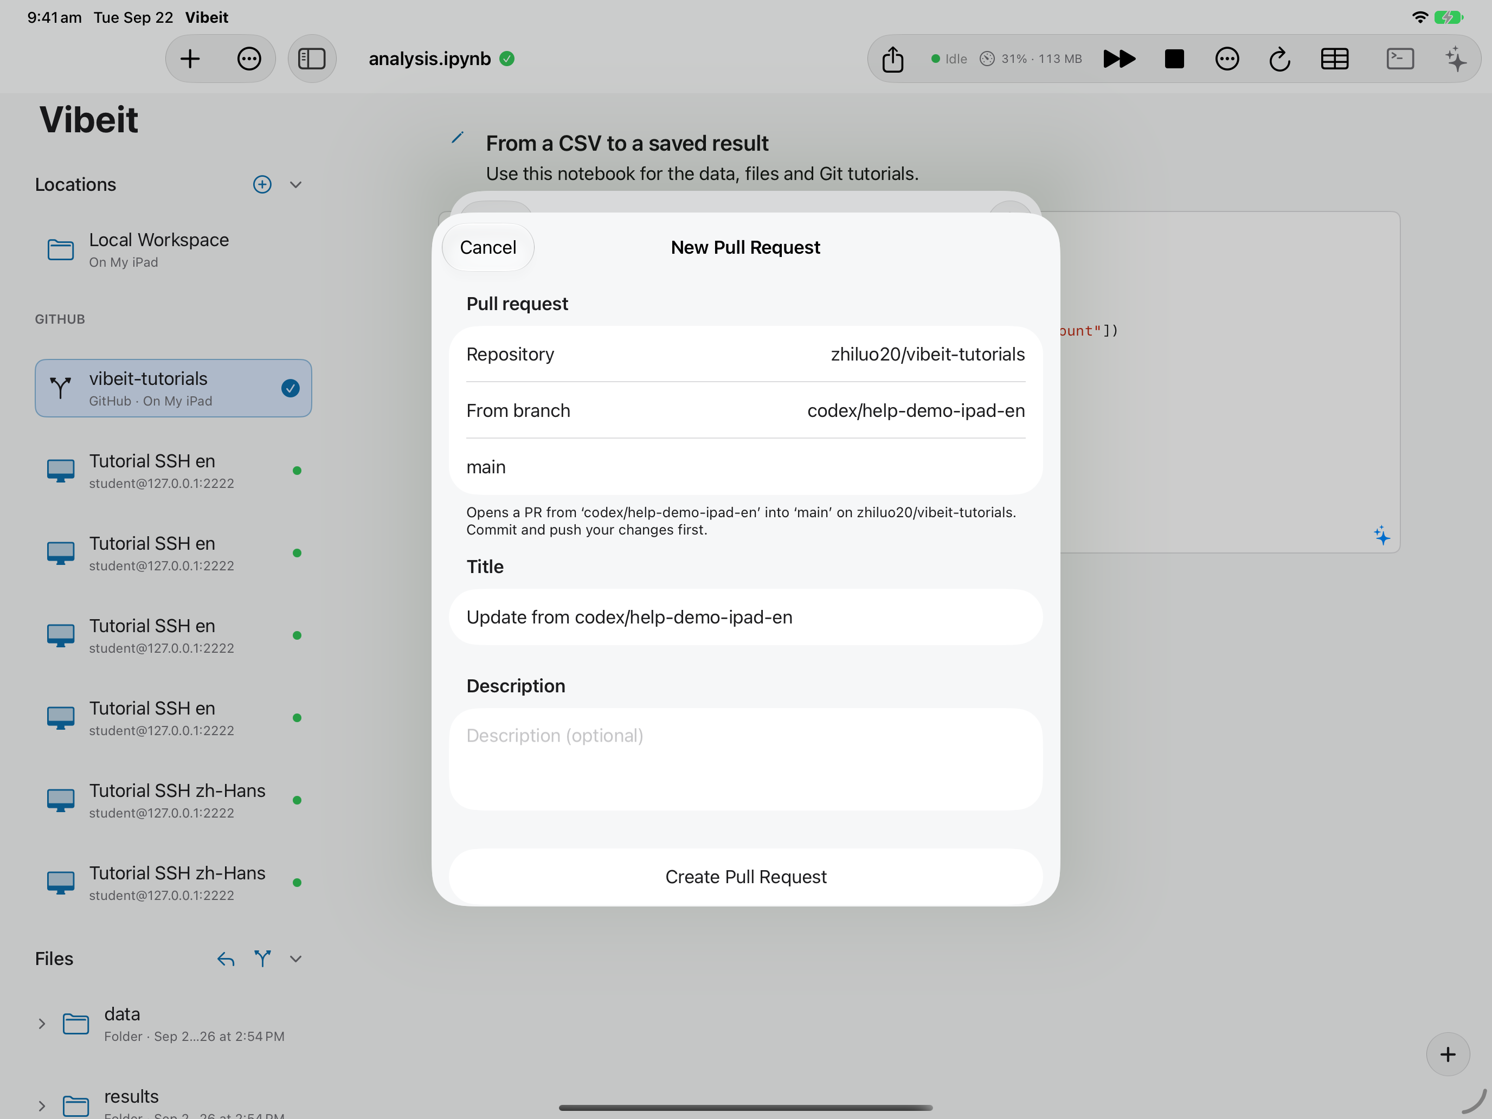This screenshot has width=1492, height=1119.
Task: Click the Description (optional) text area
Action: (x=745, y=759)
